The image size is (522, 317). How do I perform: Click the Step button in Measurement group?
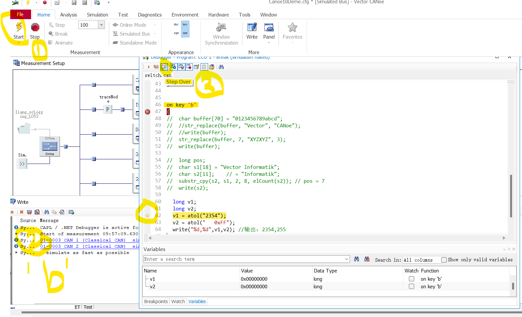click(x=57, y=25)
